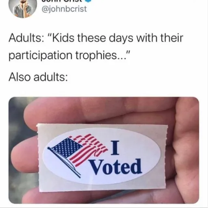Select the tweet line starting with Adults

[x=96, y=38]
